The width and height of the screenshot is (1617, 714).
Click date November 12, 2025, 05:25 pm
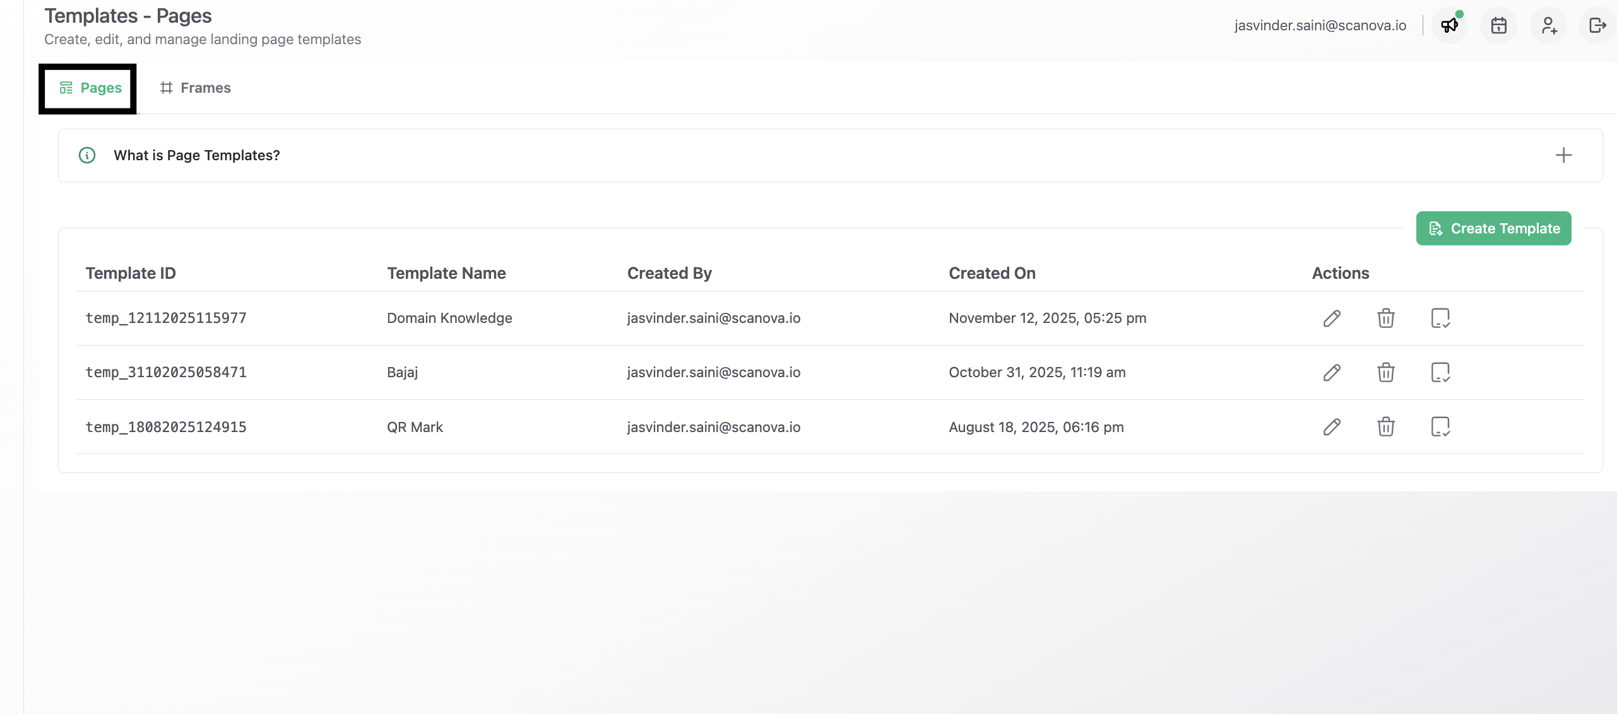point(1048,318)
